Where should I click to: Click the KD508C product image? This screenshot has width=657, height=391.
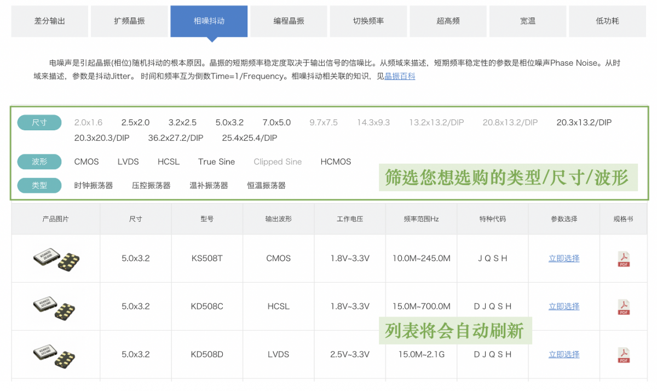56,307
